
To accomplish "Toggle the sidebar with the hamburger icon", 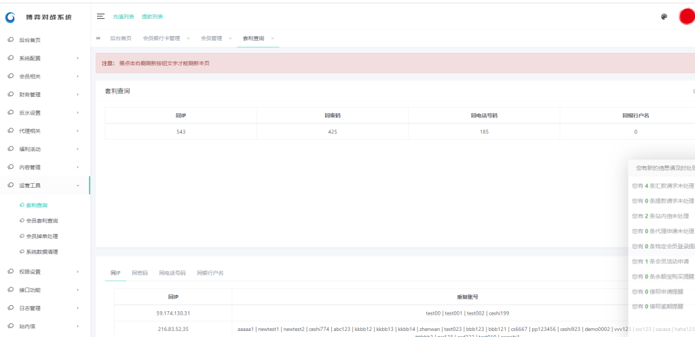I will tap(100, 16).
